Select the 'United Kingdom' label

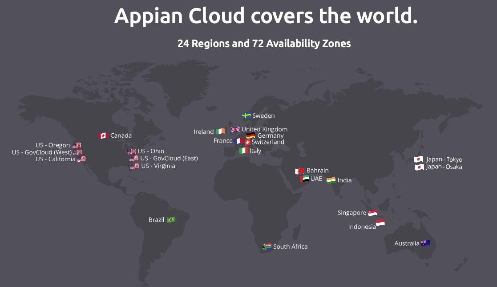pos(264,129)
